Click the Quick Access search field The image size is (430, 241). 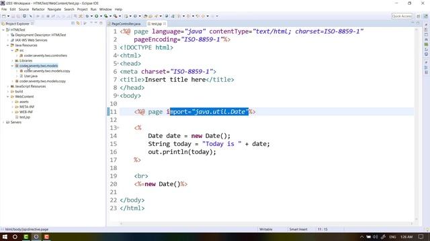tap(402, 16)
